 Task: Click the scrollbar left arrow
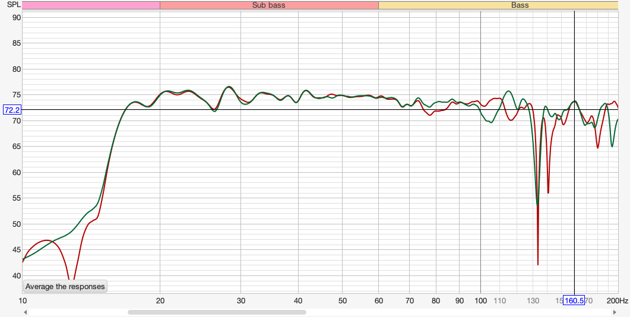point(26,312)
